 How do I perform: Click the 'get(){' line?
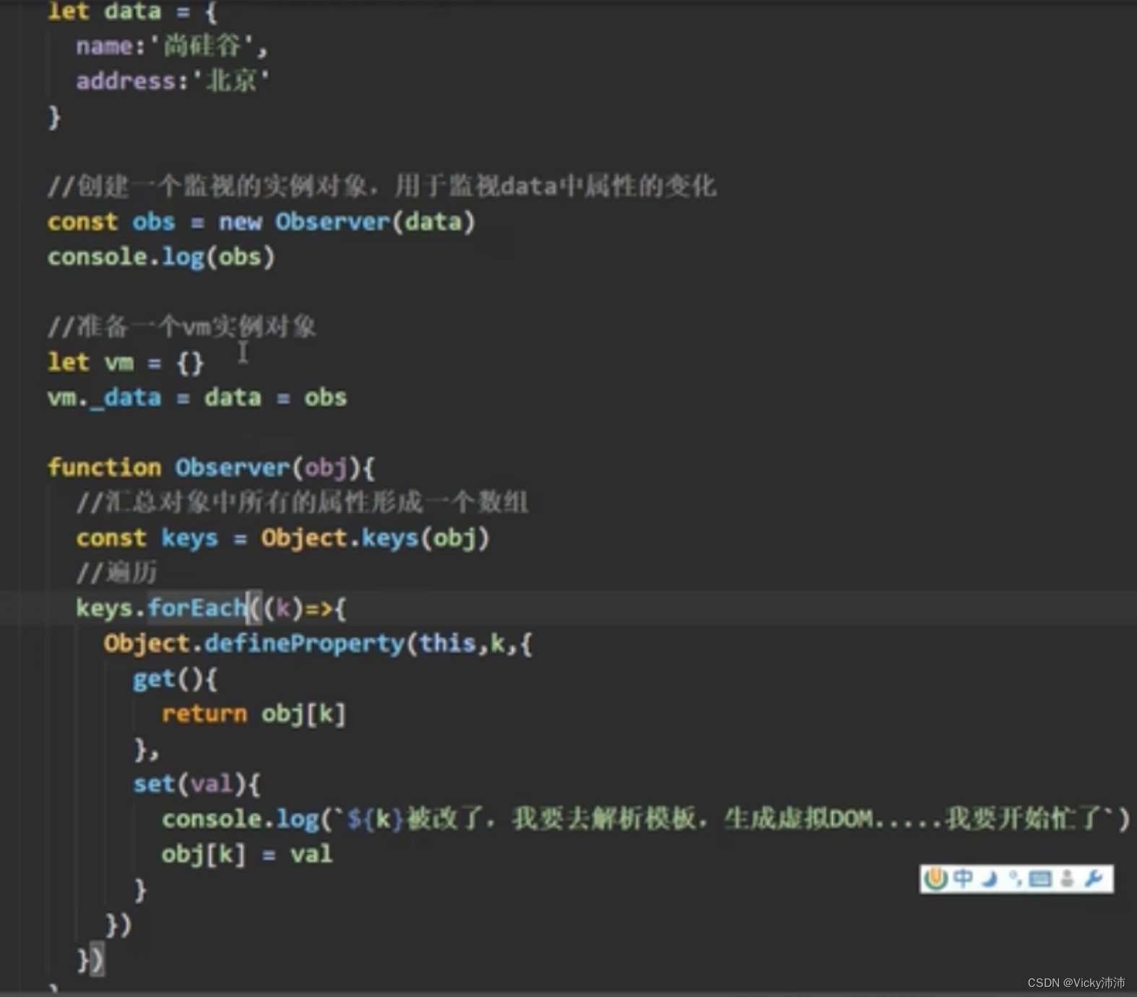pos(175,678)
